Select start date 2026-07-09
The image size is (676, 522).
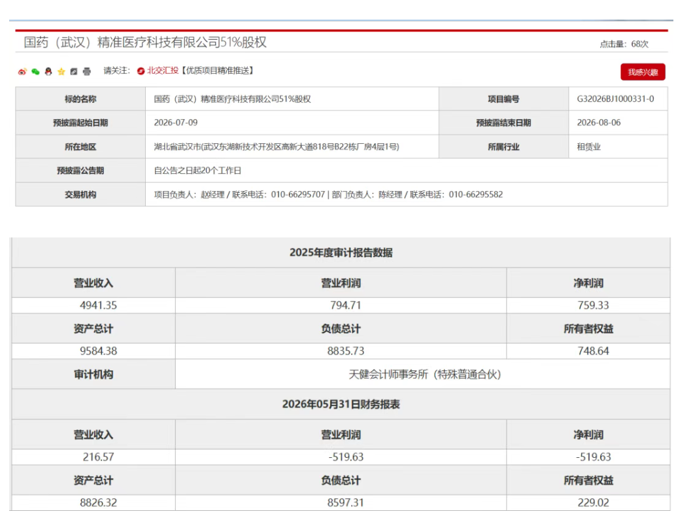click(176, 122)
